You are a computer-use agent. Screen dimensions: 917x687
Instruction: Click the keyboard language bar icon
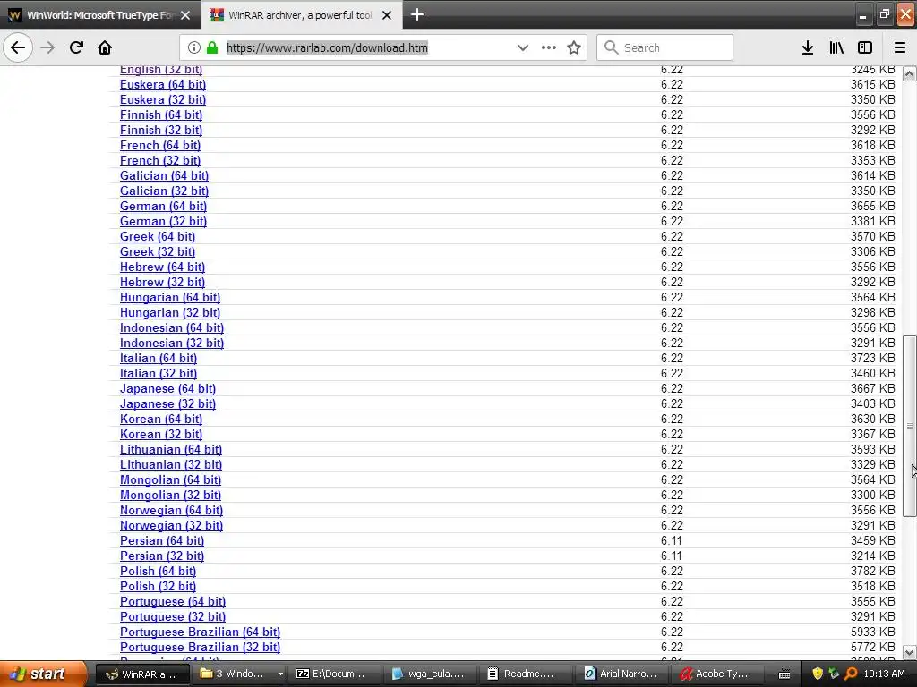[x=784, y=674]
